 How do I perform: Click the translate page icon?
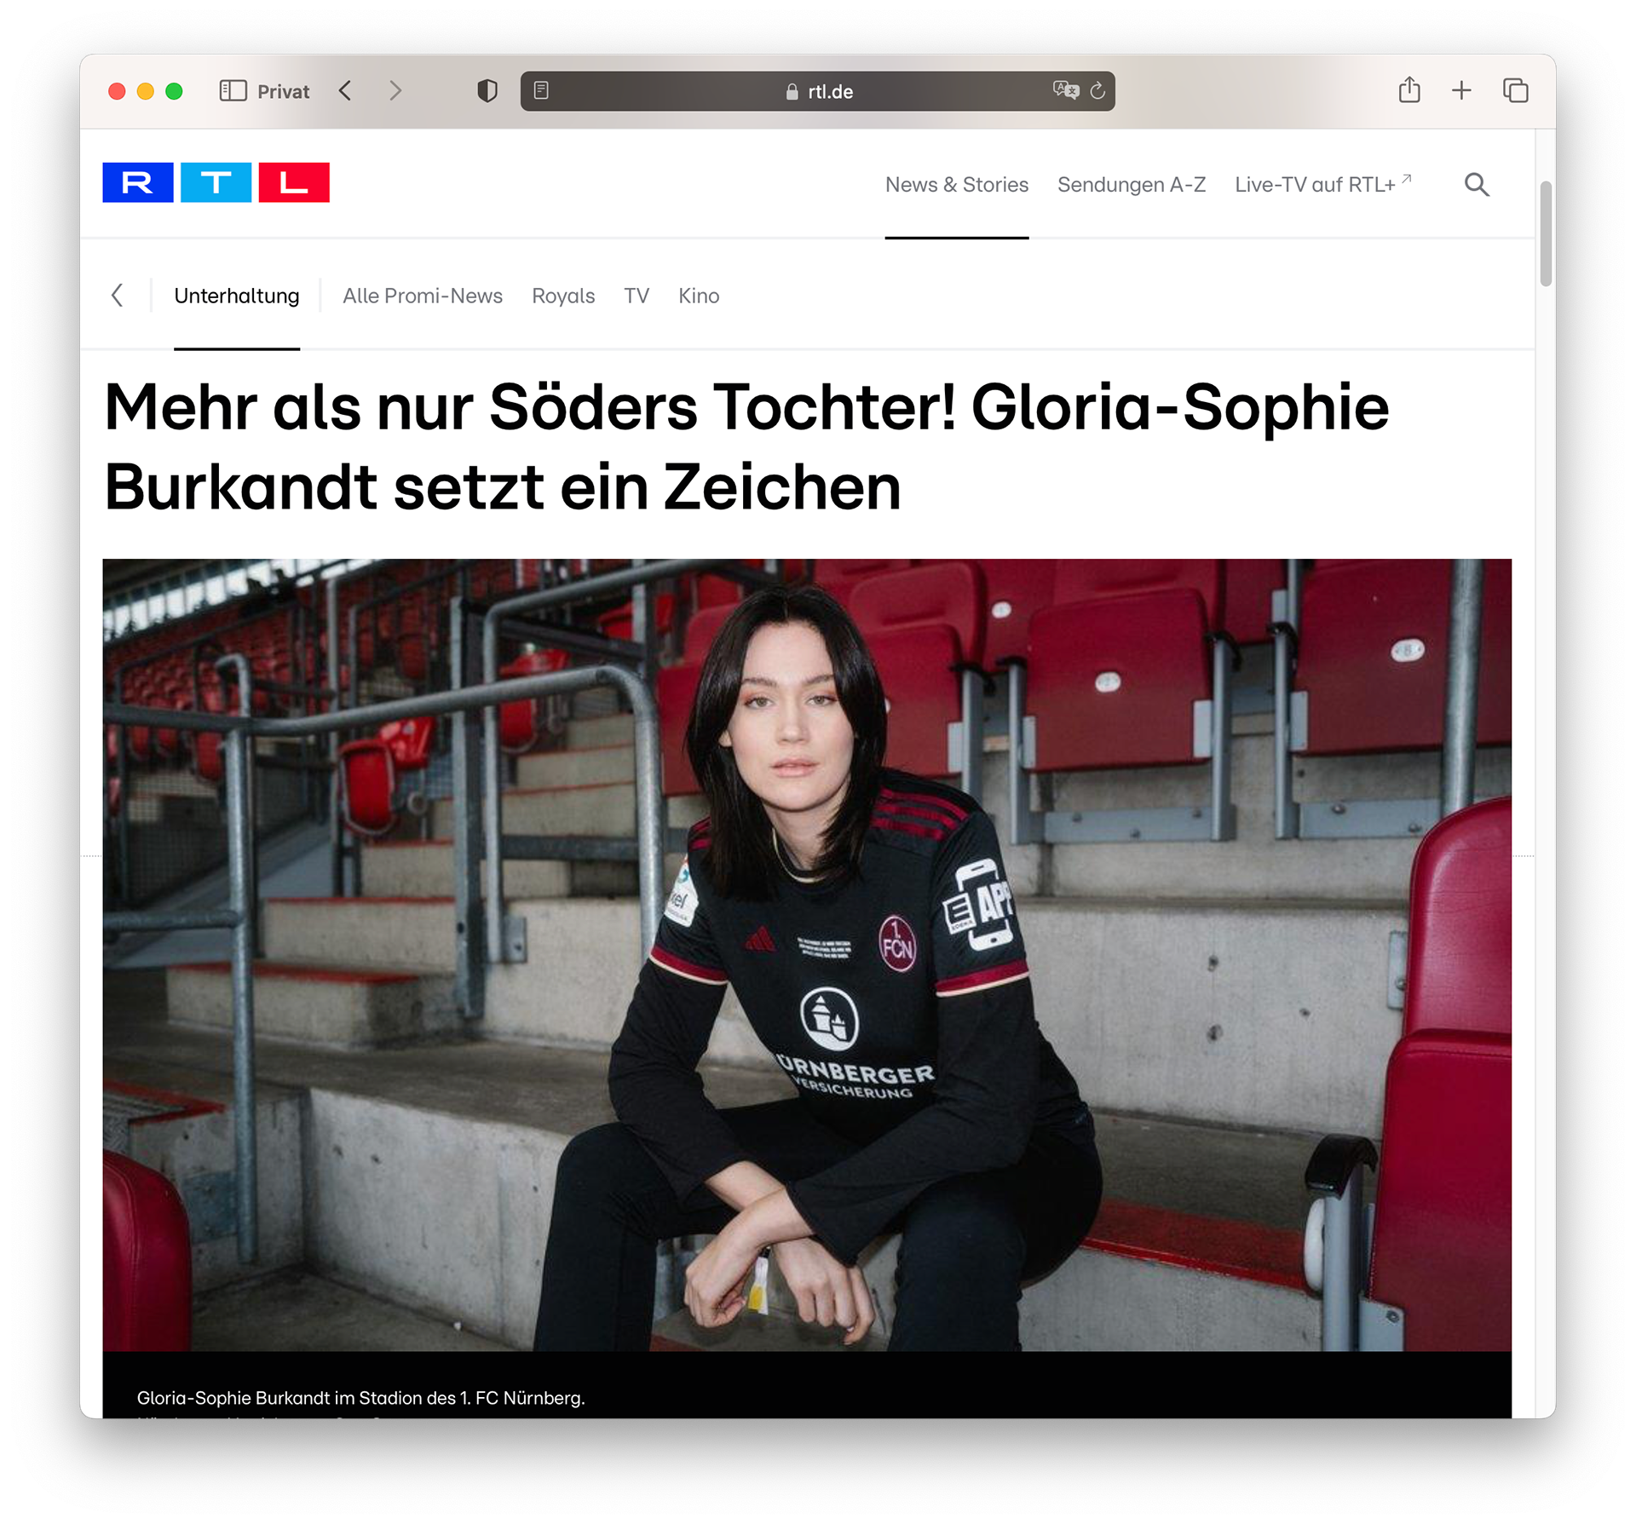click(1066, 90)
